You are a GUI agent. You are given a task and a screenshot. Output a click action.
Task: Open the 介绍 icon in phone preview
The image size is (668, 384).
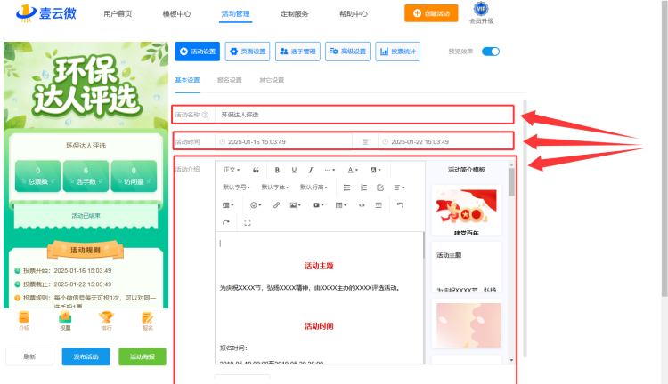click(24, 321)
